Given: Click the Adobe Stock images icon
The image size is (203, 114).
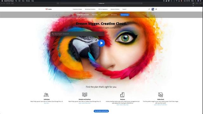Looking at the screenshot, I should point(160,95).
